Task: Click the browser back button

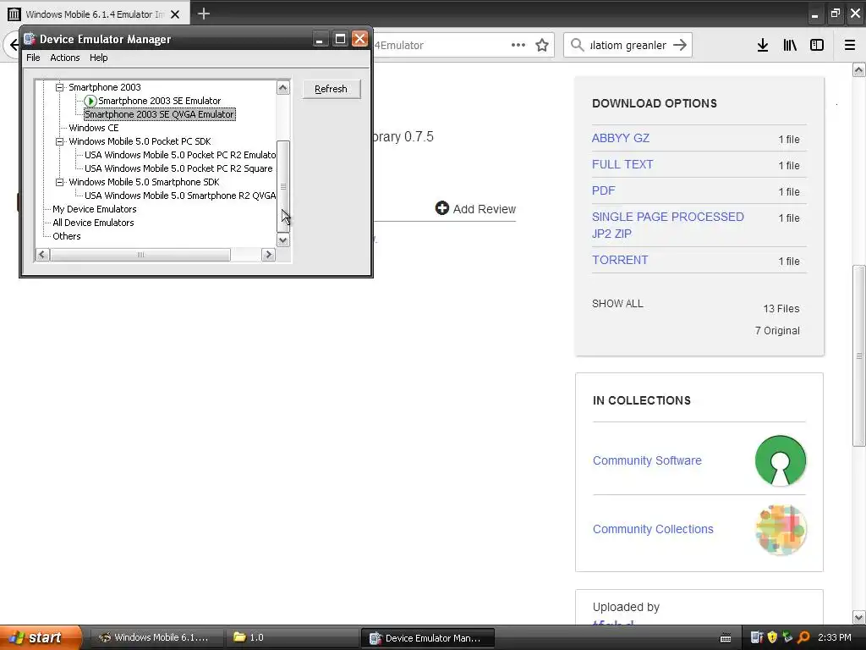Action: point(12,45)
